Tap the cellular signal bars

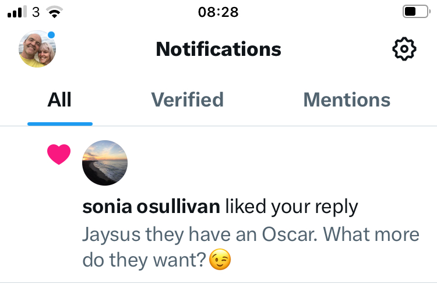point(17,12)
